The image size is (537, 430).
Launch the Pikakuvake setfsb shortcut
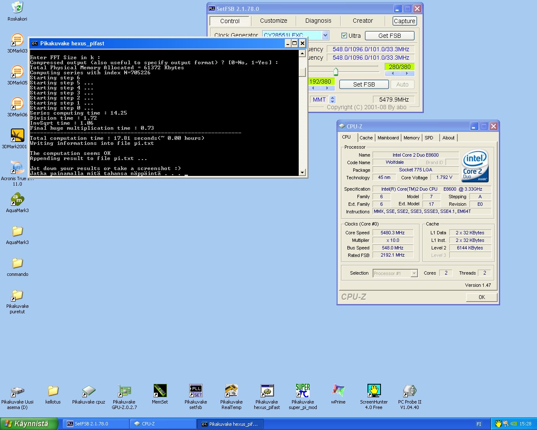pyautogui.click(x=196, y=397)
